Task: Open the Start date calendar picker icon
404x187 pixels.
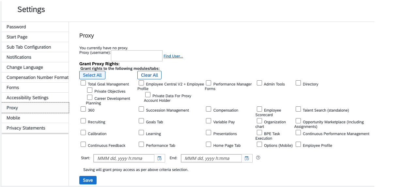Action: (x=160, y=158)
